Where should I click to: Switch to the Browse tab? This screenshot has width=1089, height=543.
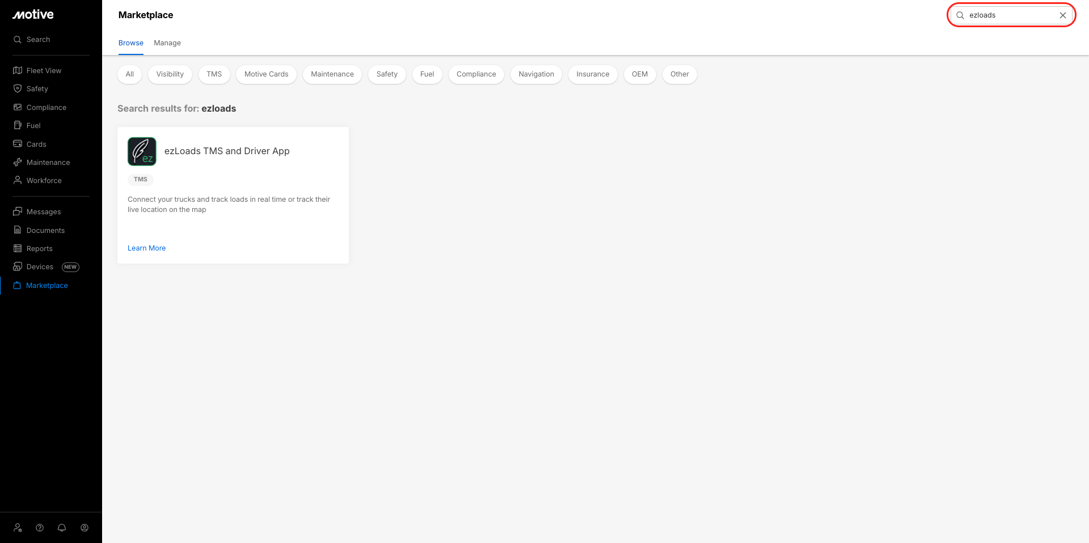pos(131,43)
